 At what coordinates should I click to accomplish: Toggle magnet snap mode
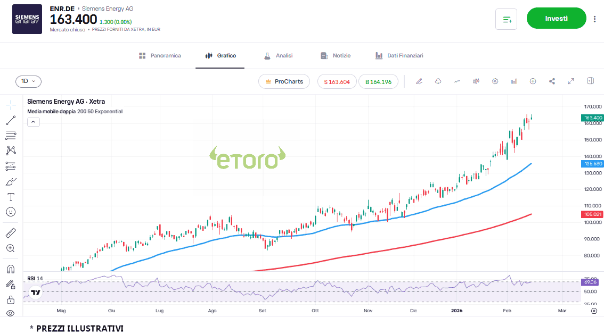[11, 269]
